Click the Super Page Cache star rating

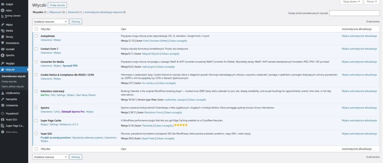181,125
